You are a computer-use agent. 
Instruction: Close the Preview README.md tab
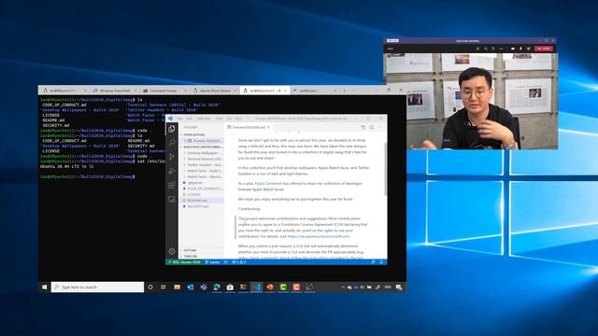pyautogui.click(x=268, y=127)
